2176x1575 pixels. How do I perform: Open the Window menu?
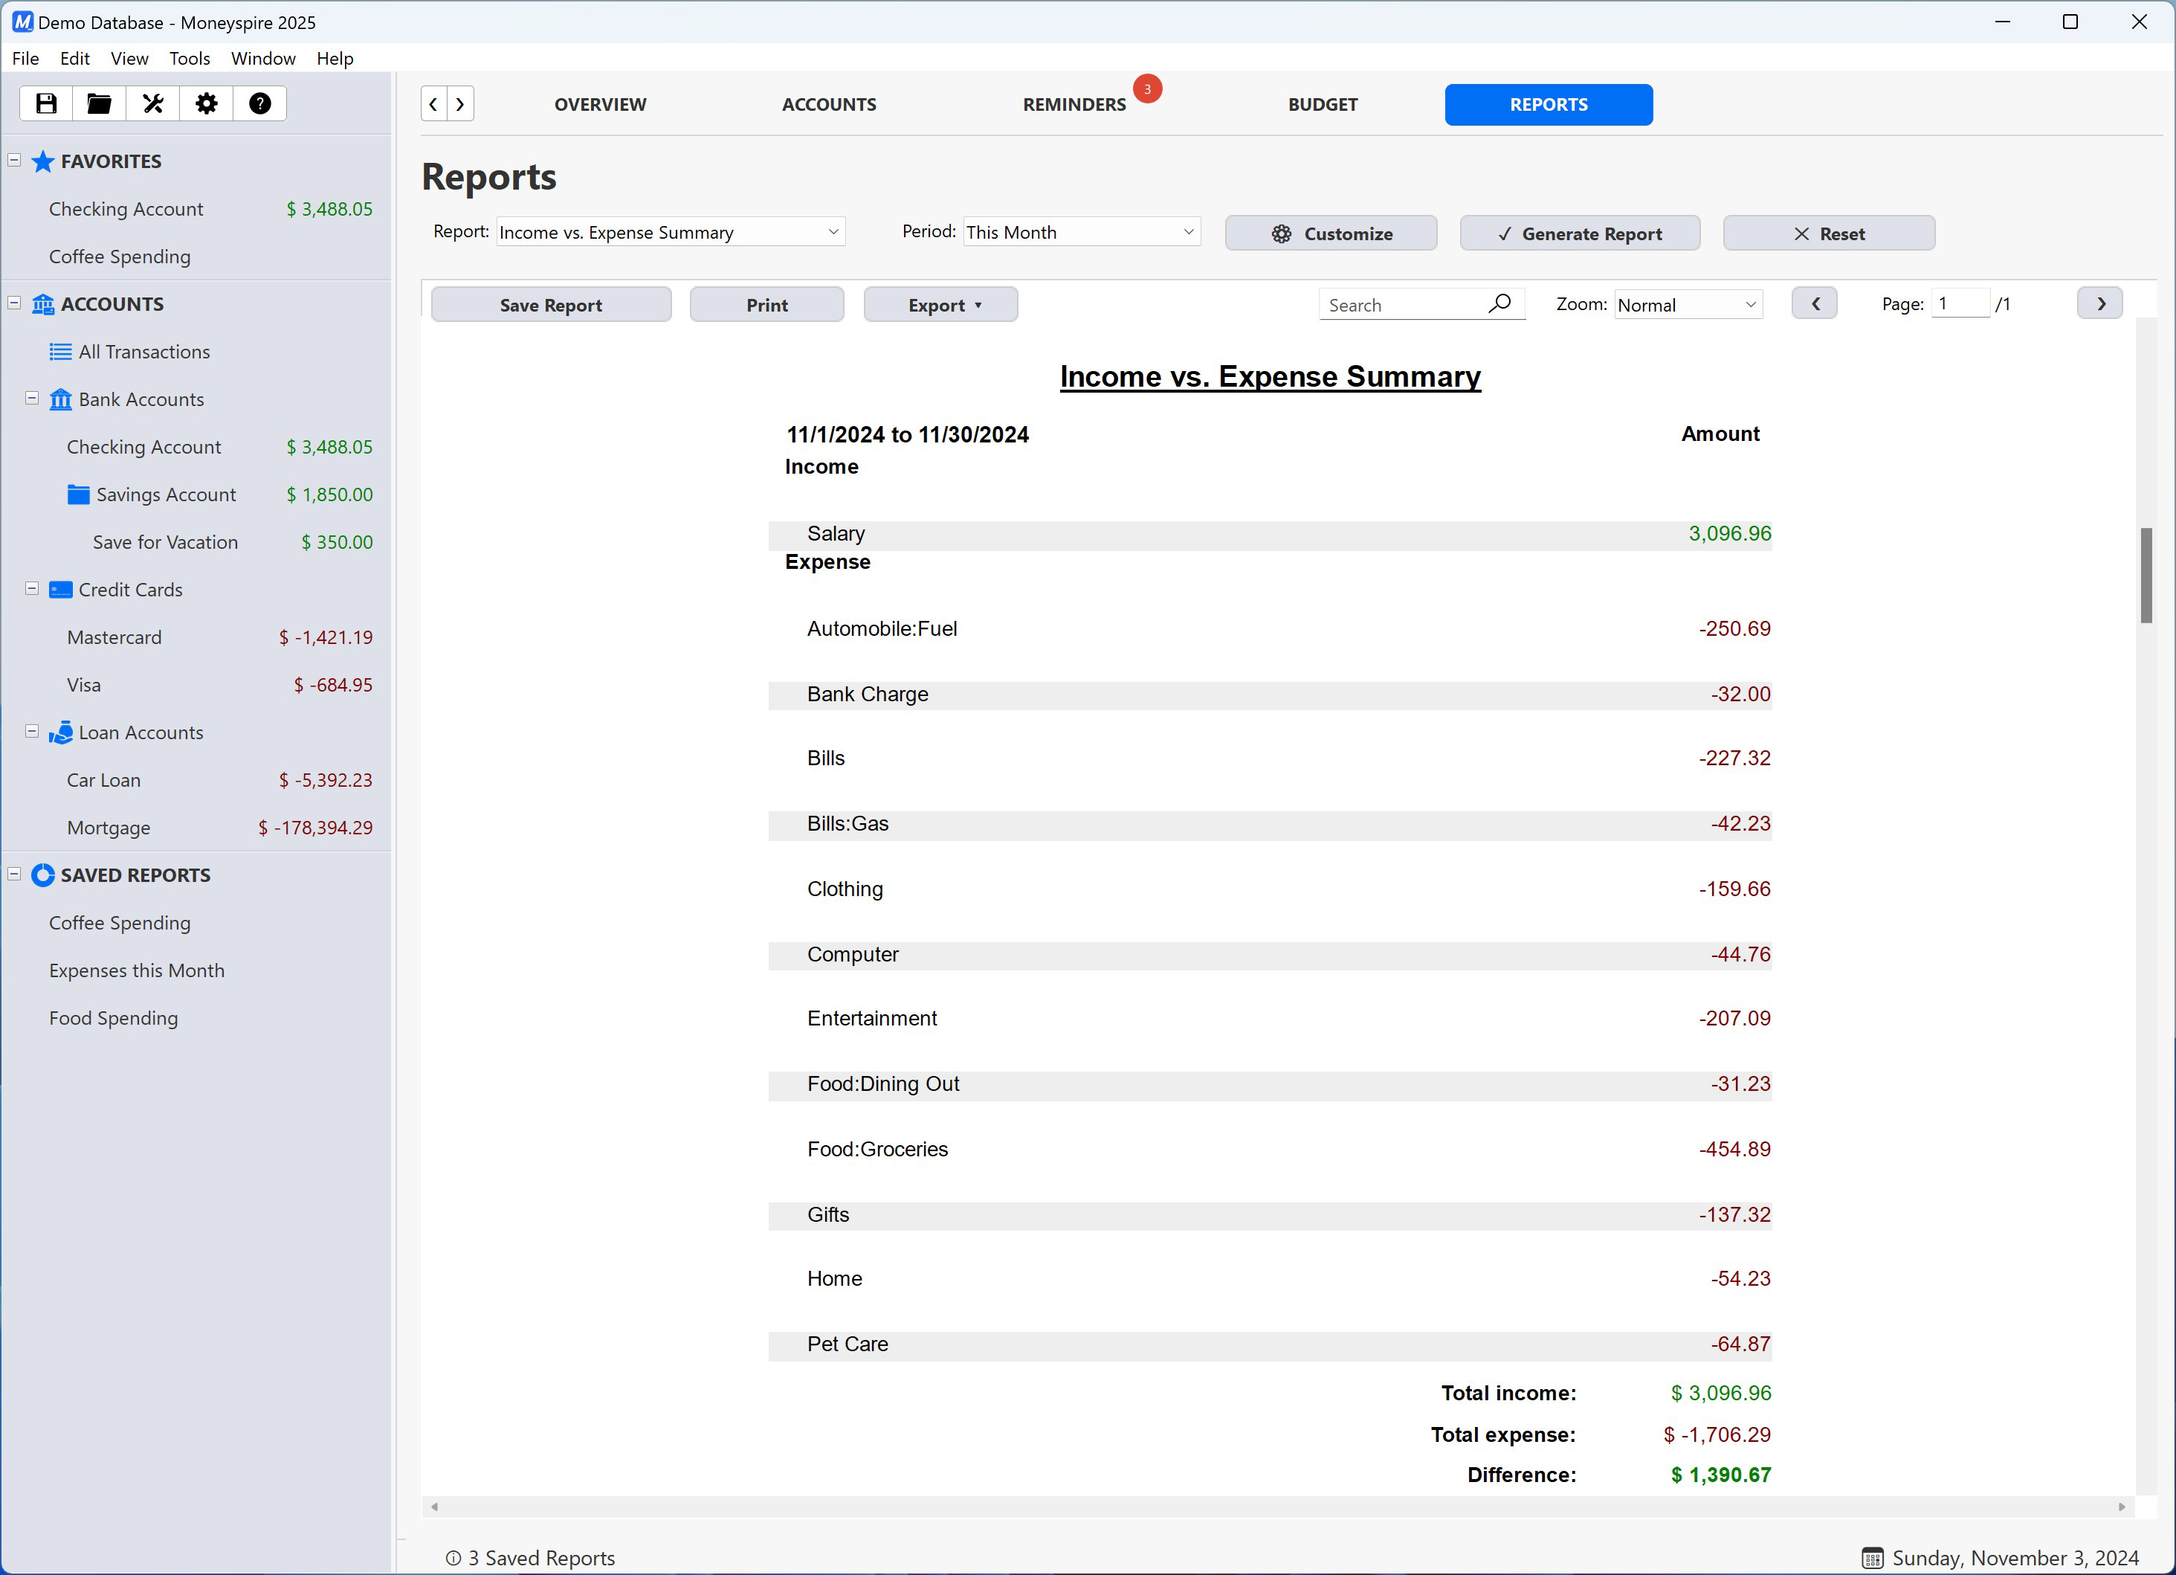click(263, 59)
